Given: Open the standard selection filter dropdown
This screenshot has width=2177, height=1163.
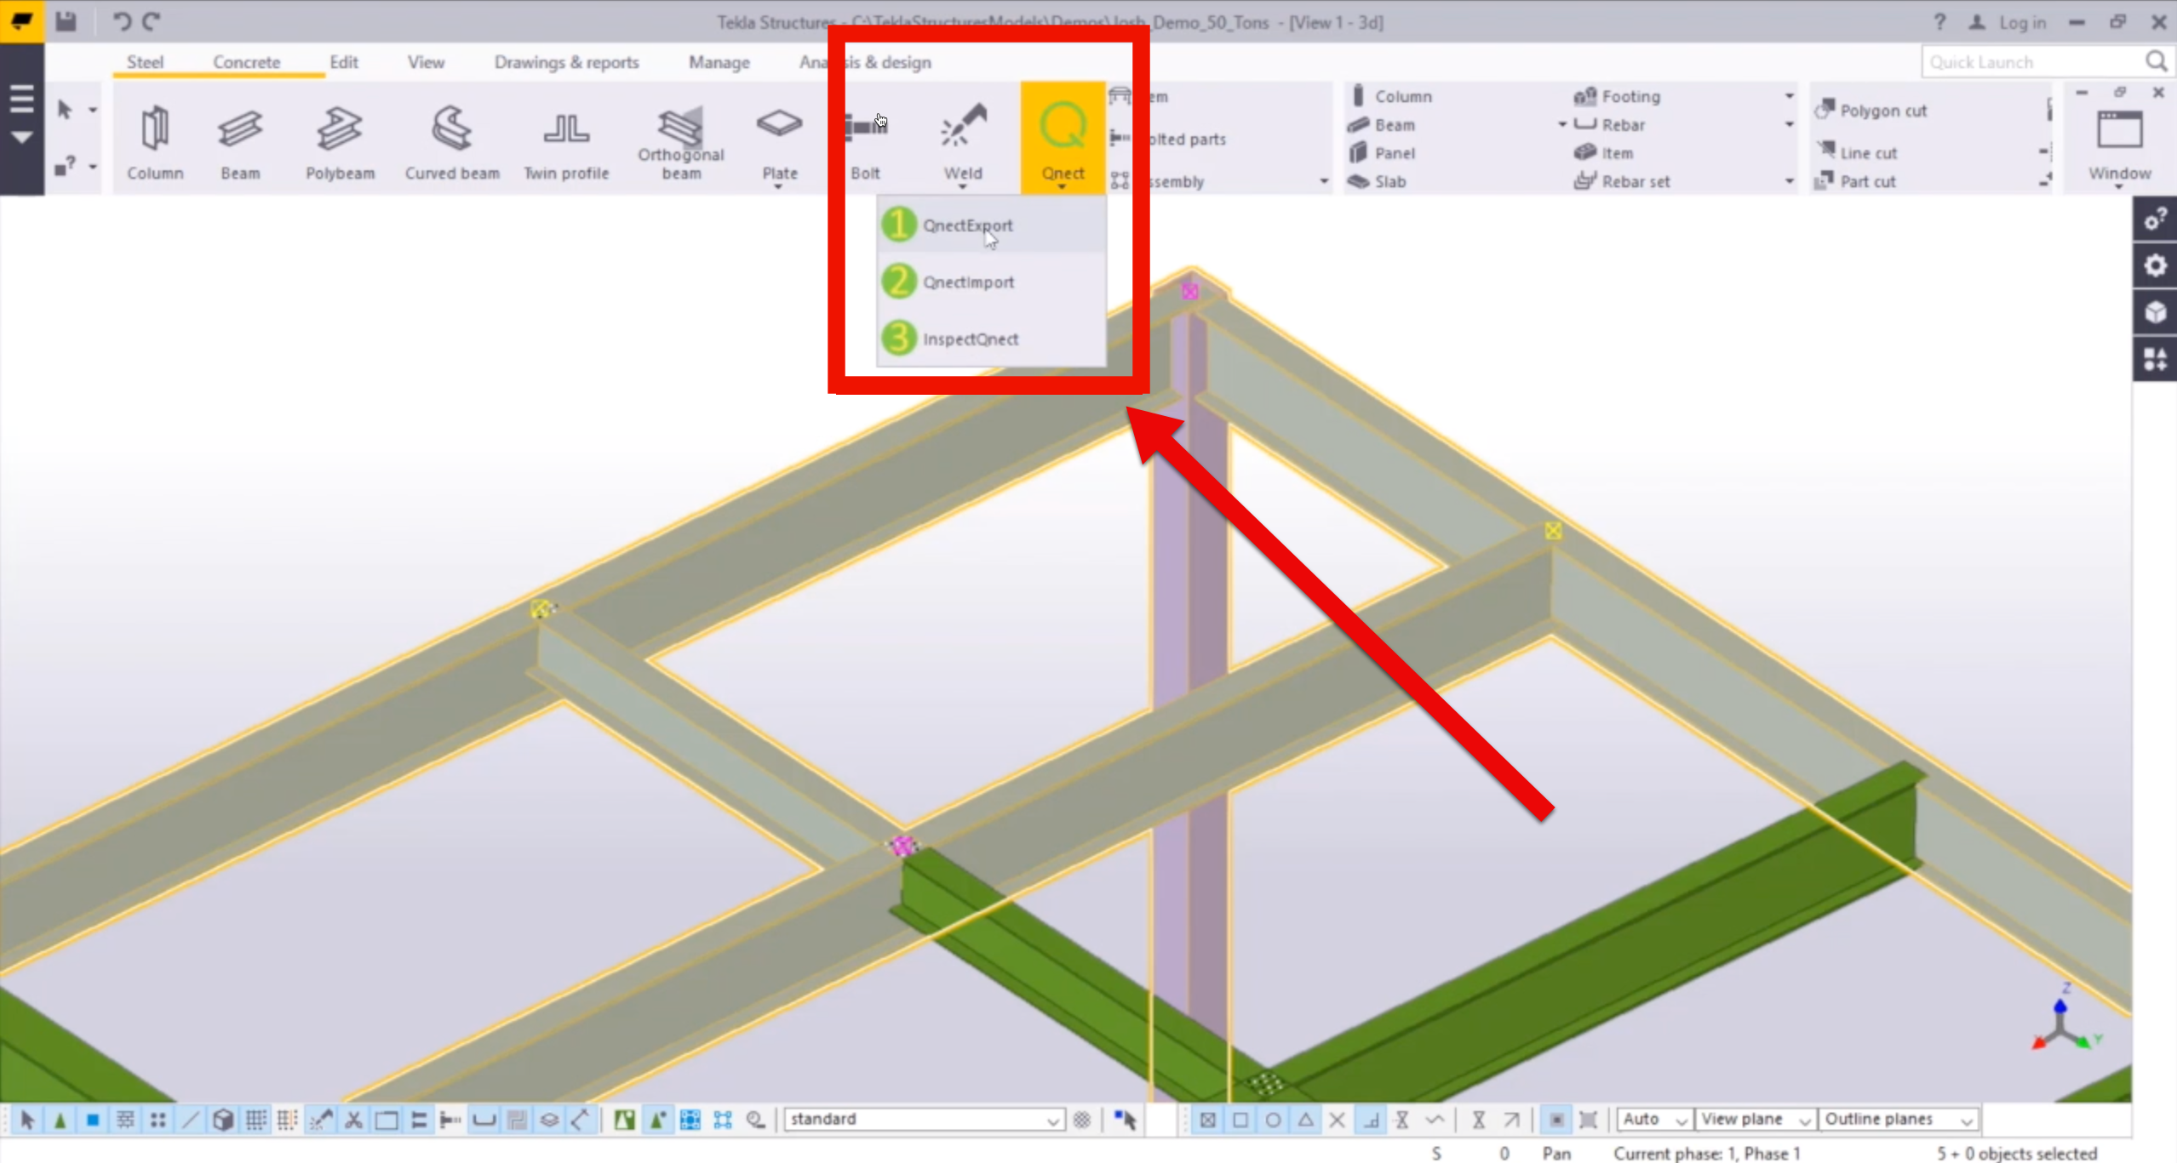Looking at the screenshot, I should coord(924,1119).
